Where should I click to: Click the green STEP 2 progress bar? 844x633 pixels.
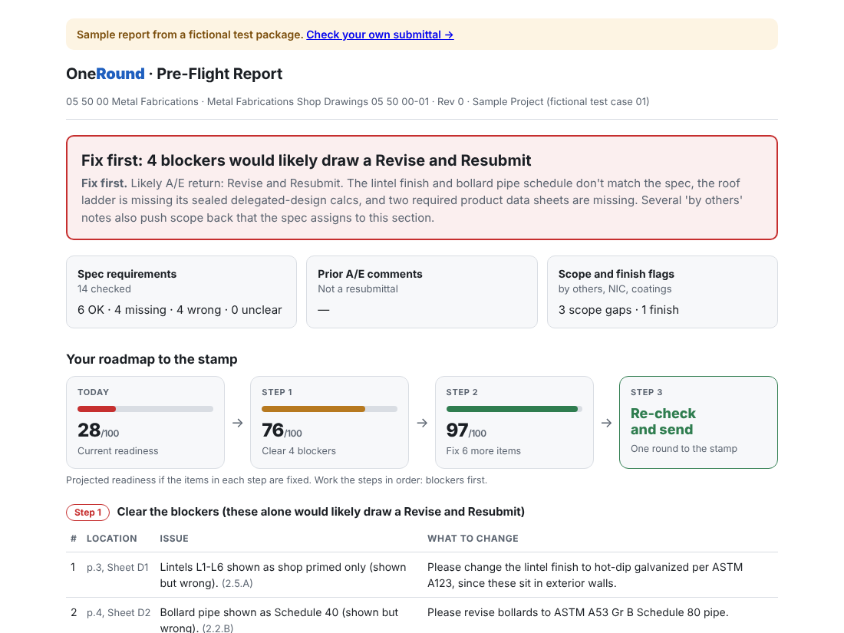click(514, 409)
